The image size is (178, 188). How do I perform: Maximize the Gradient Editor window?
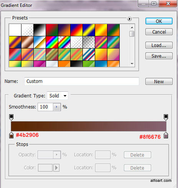[154, 3]
